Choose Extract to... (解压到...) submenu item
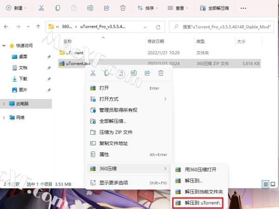The image size is (279, 209). 199,181
